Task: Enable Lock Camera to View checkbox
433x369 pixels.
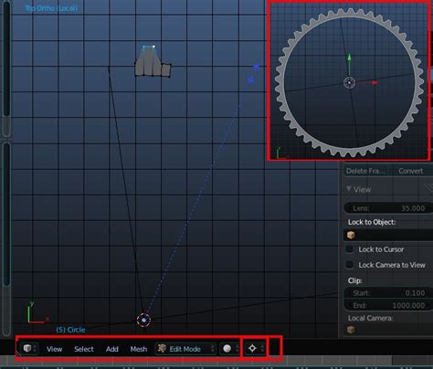Action: tap(350, 265)
